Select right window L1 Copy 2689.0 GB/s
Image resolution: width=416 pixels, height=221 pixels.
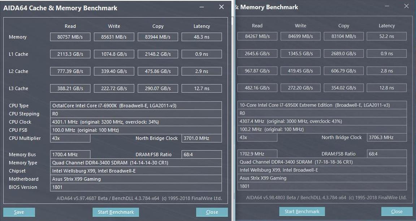pos(343,53)
